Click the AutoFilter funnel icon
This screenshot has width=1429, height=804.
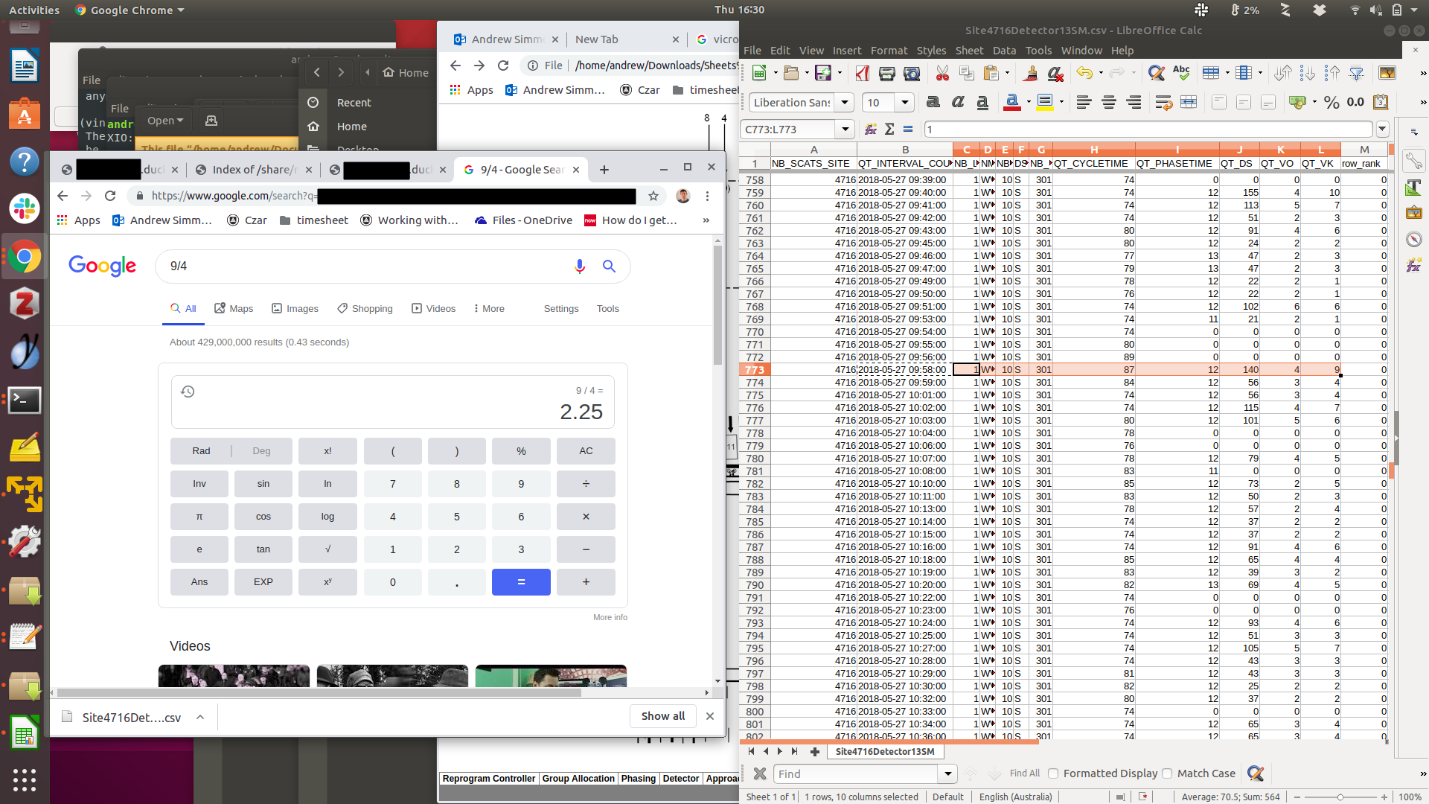pos(1357,73)
